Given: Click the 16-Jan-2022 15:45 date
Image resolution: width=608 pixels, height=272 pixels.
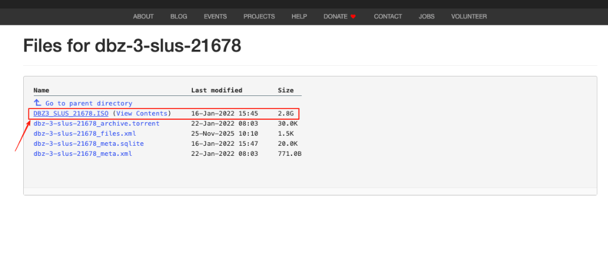Looking at the screenshot, I should (x=225, y=113).
